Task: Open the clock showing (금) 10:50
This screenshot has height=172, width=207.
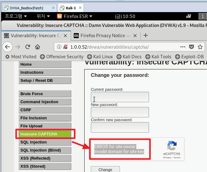Action: (x=125, y=16)
